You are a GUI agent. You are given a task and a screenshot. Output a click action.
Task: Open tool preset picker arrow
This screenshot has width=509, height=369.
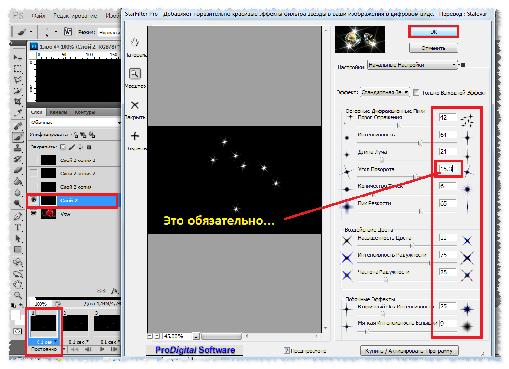[31, 32]
